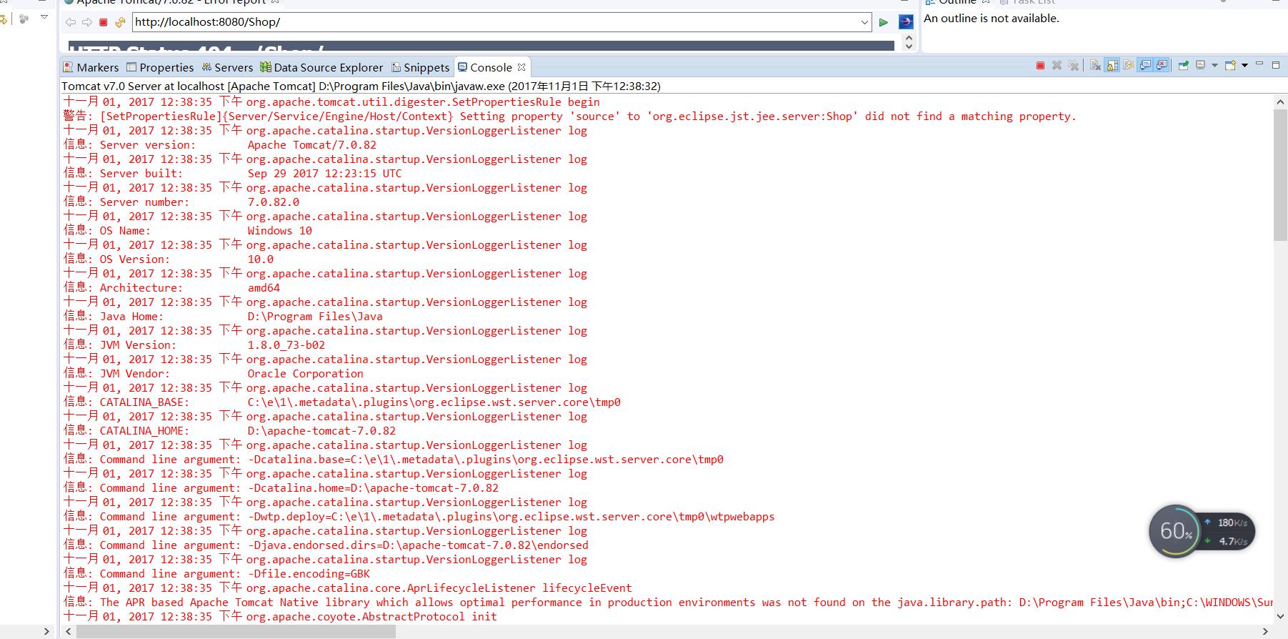Viewport: 1288px width, 639px height.
Task: Click the '-Dcatalina.home=D:\apache-tomcat-7.0.82' argument
Action: click(x=374, y=488)
